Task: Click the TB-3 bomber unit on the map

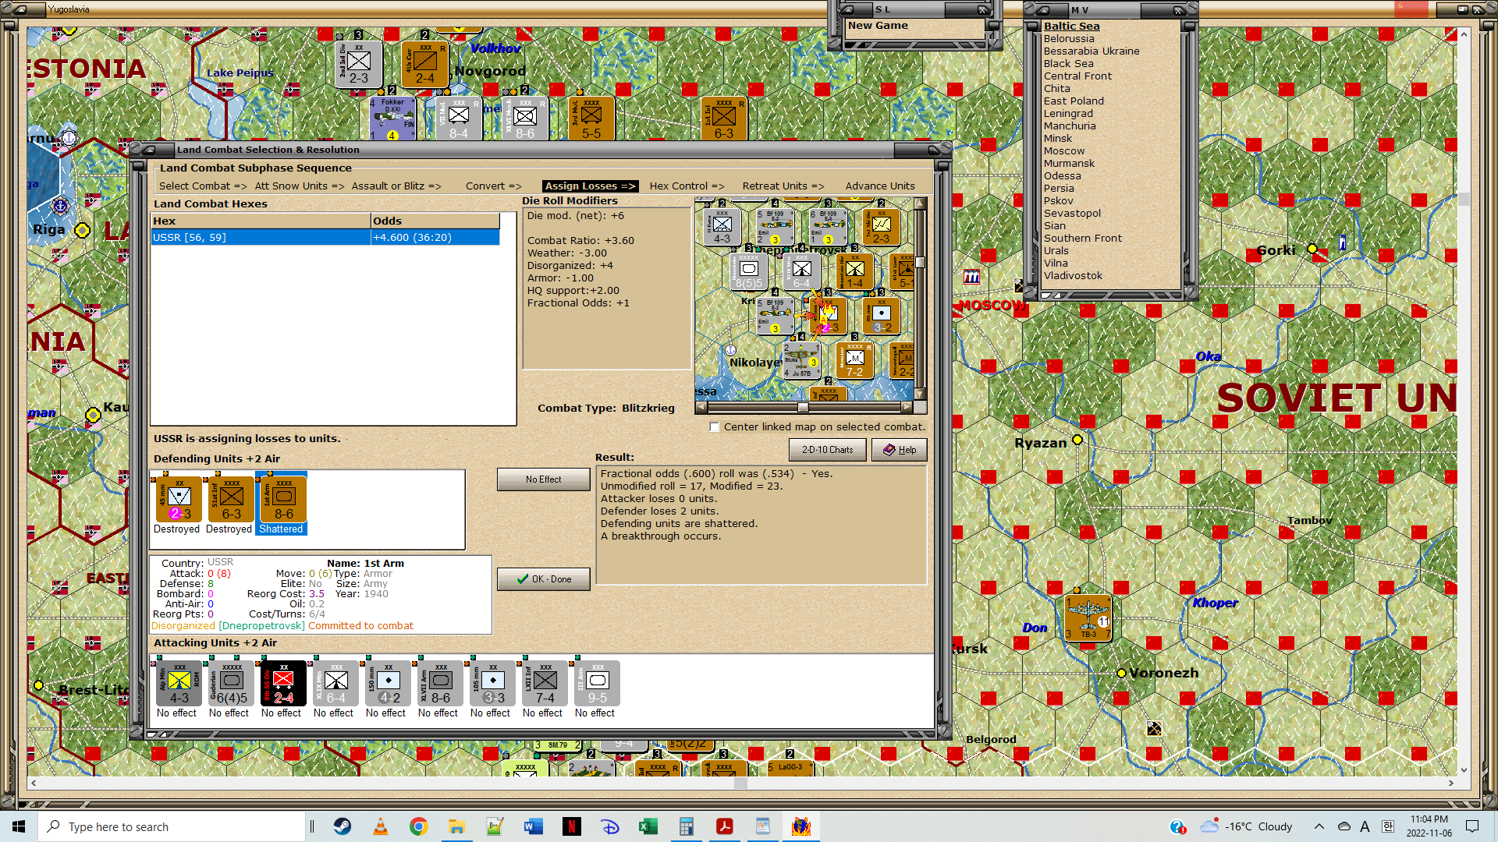Action: 1088,617
